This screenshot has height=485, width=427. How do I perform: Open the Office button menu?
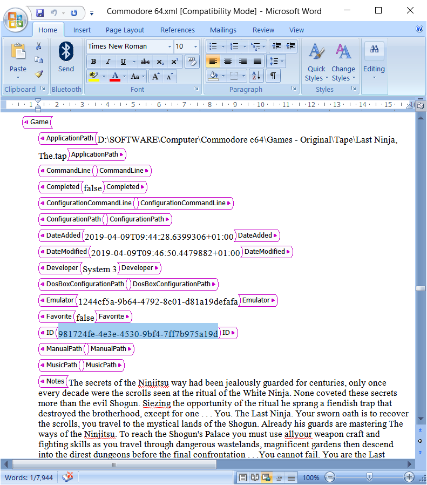tap(16, 20)
